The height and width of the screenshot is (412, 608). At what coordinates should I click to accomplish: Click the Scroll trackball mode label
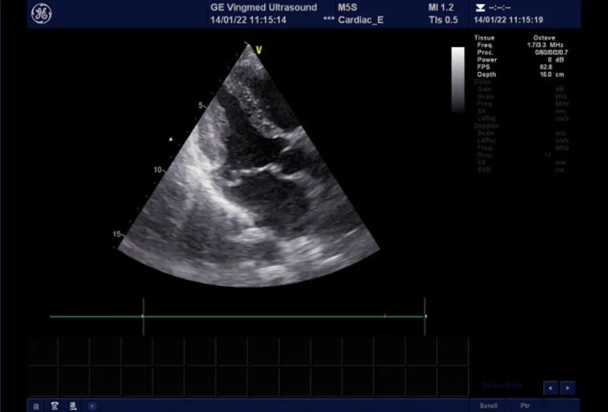pyautogui.click(x=488, y=405)
